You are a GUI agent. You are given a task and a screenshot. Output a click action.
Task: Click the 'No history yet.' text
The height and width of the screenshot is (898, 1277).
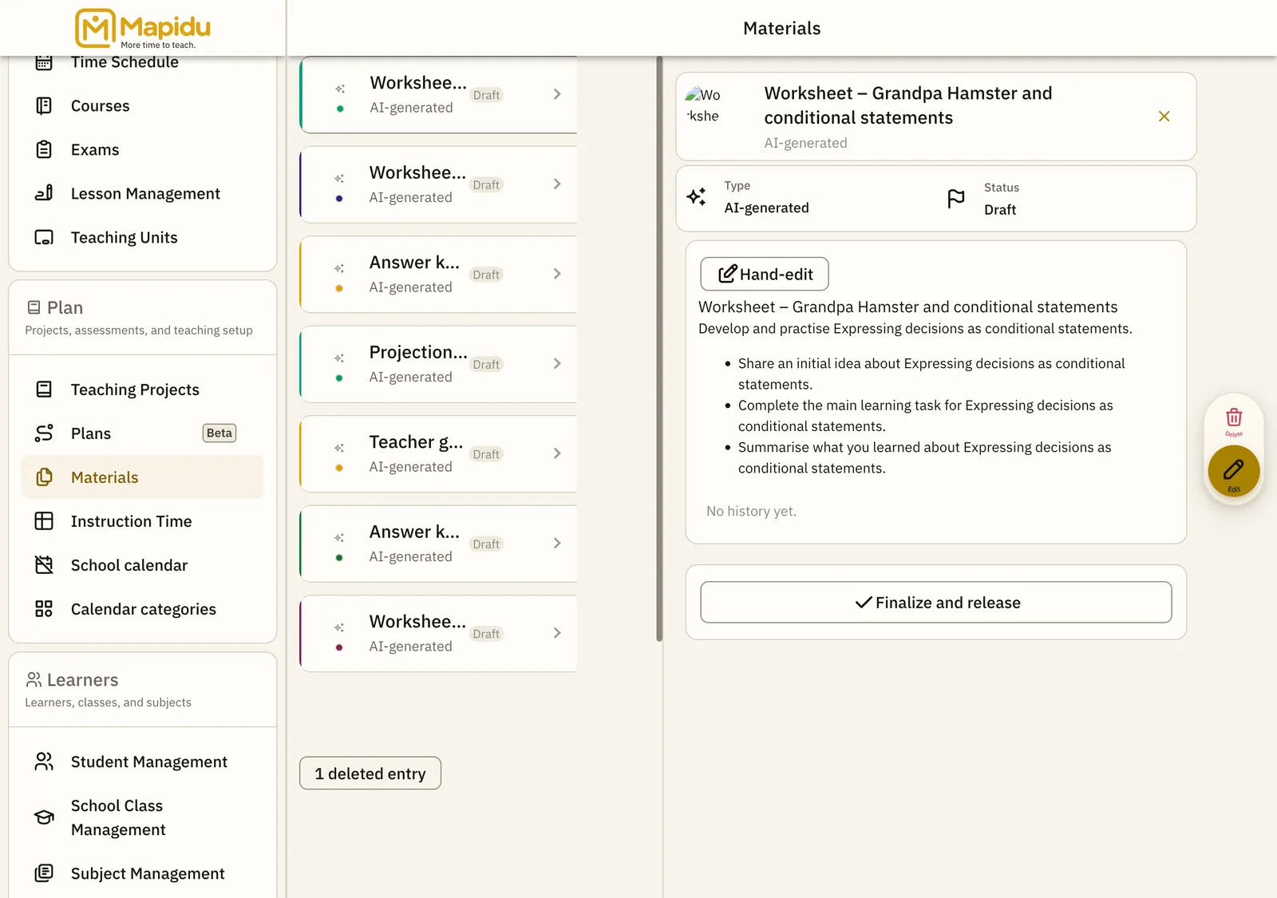tap(751, 511)
